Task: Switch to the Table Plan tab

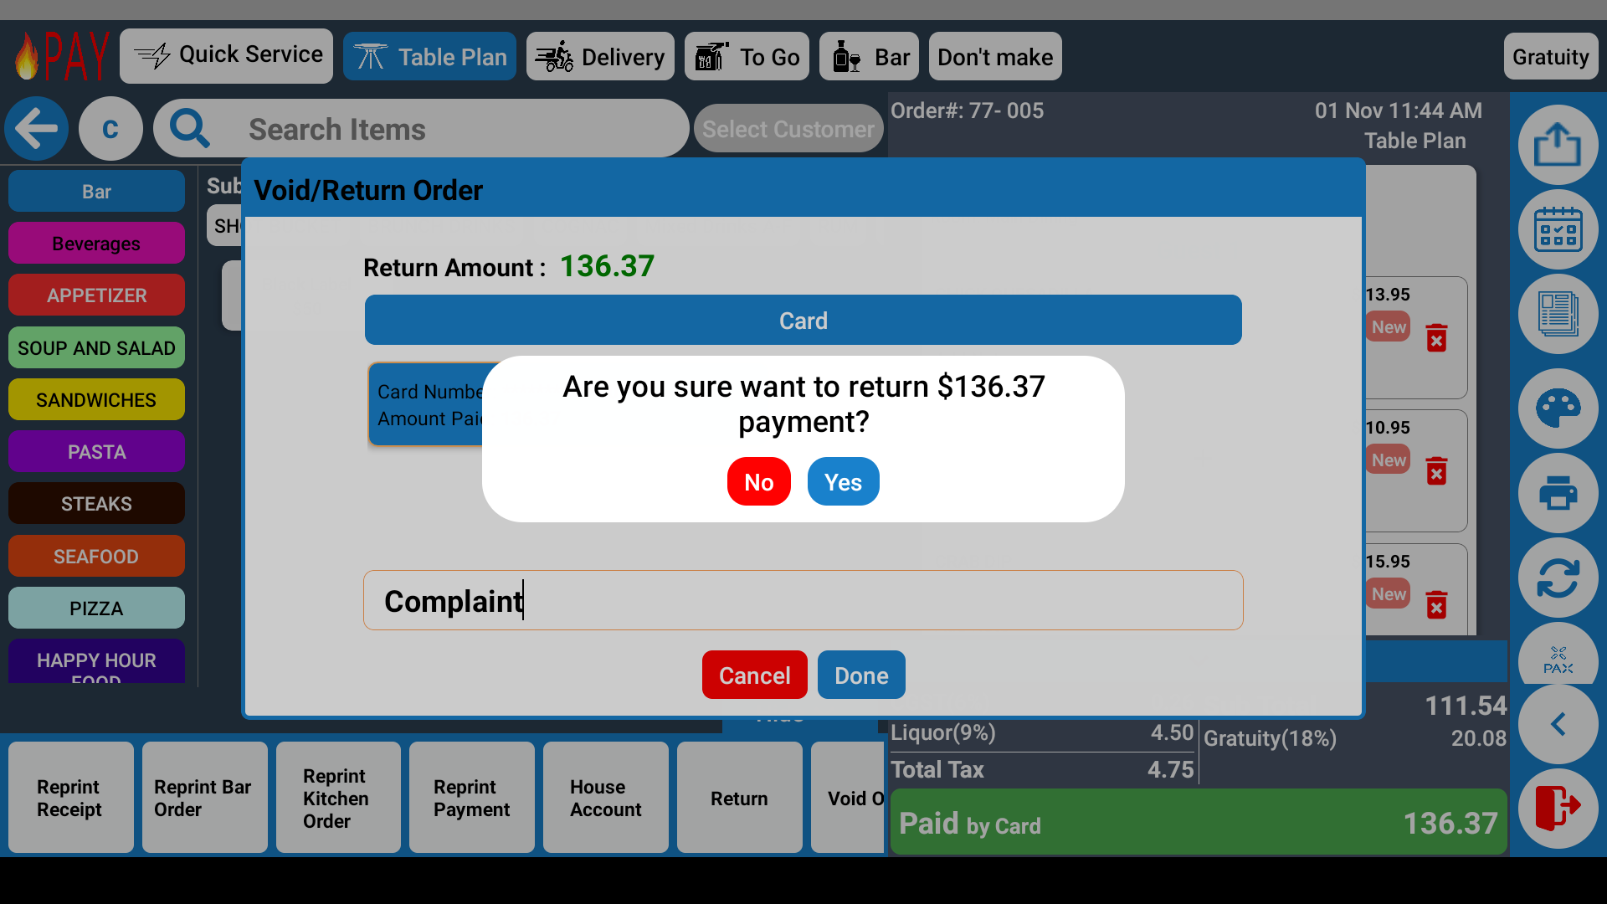Action: (x=429, y=57)
